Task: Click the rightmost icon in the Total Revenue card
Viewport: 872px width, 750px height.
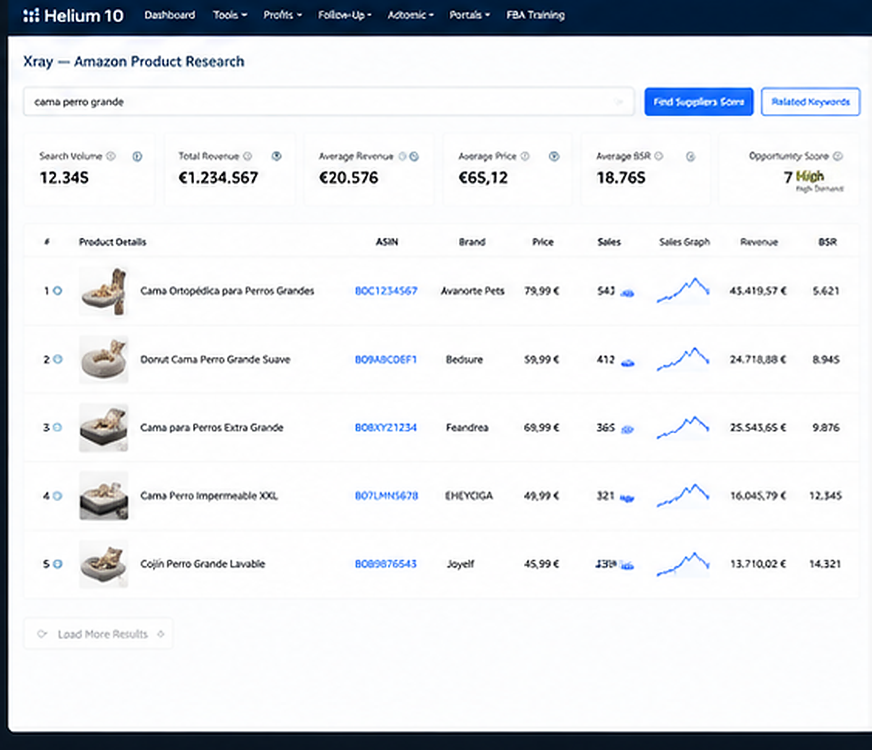Action: tap(276, 156)
